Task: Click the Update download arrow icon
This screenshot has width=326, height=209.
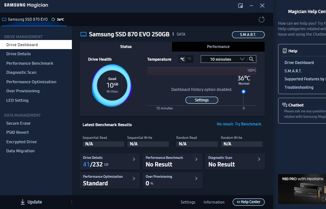Action: (23, 202)
